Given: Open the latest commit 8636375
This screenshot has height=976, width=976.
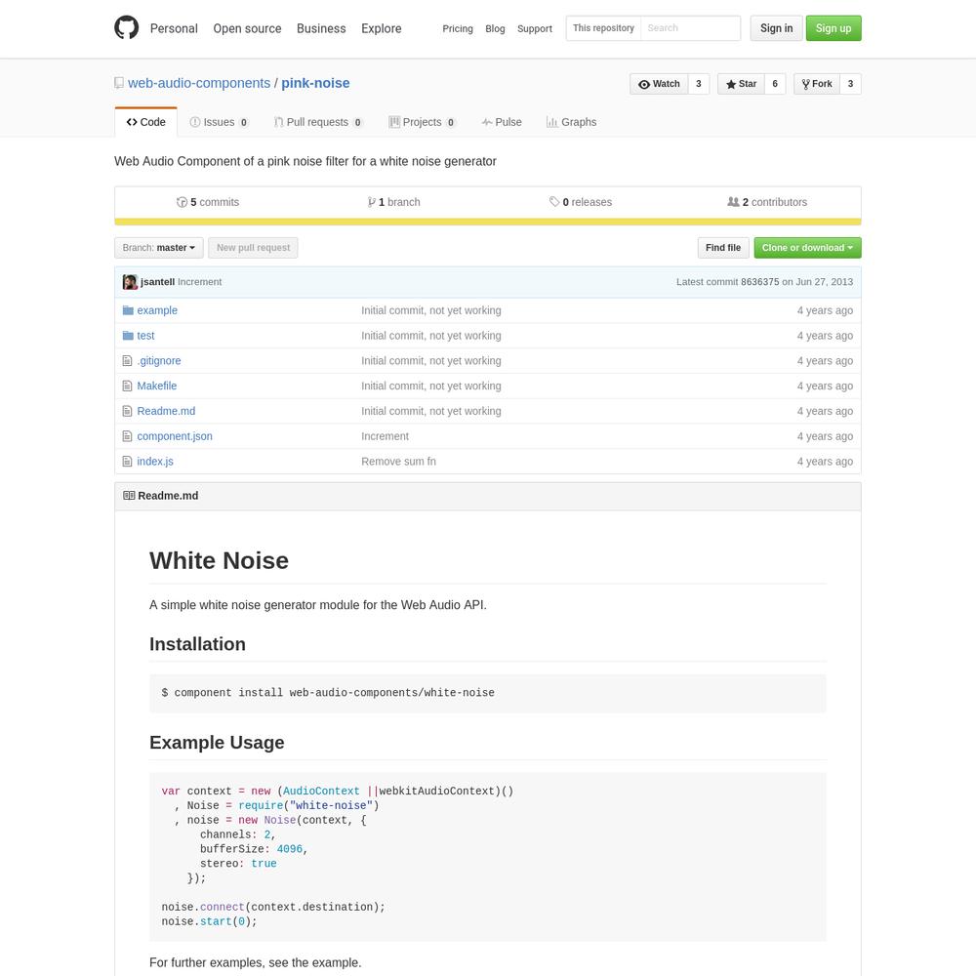Looking at the screenshot, I should (759, 282).
